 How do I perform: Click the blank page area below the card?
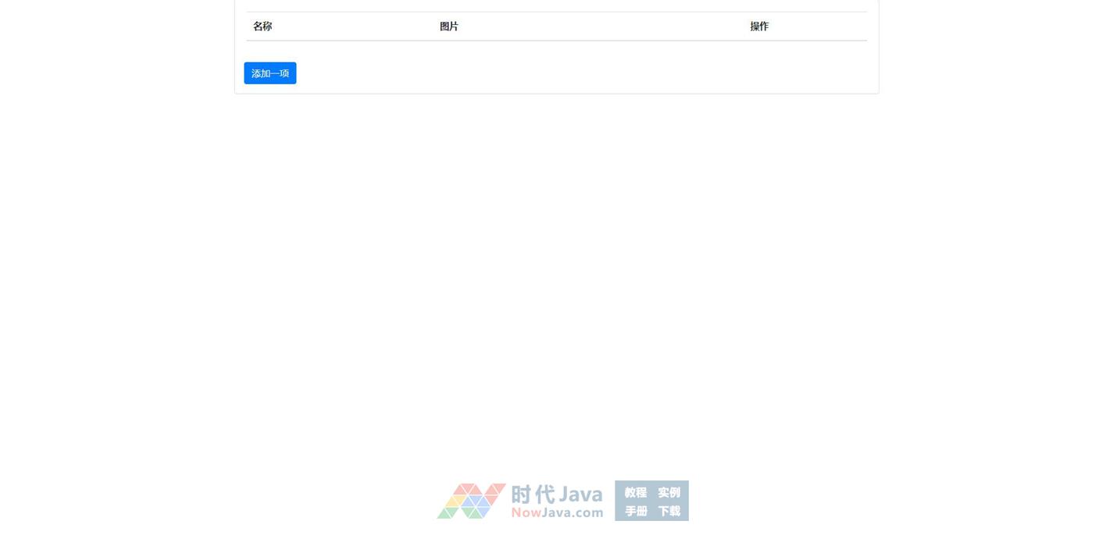556,273
